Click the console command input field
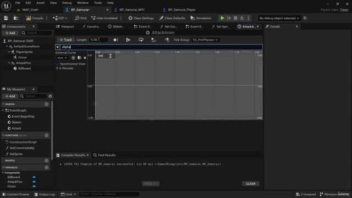Viewport: 352px width, 198px height. [x=109, y=194]
